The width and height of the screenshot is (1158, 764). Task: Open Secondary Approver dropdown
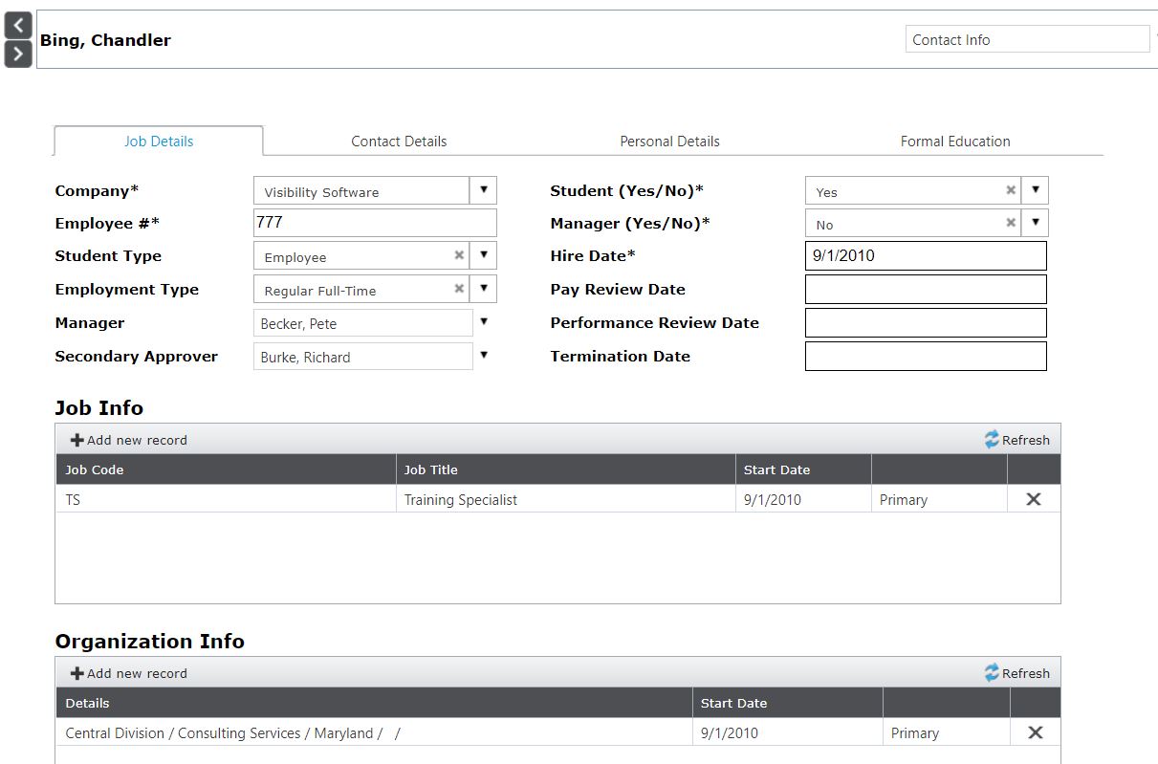(484, 356)
